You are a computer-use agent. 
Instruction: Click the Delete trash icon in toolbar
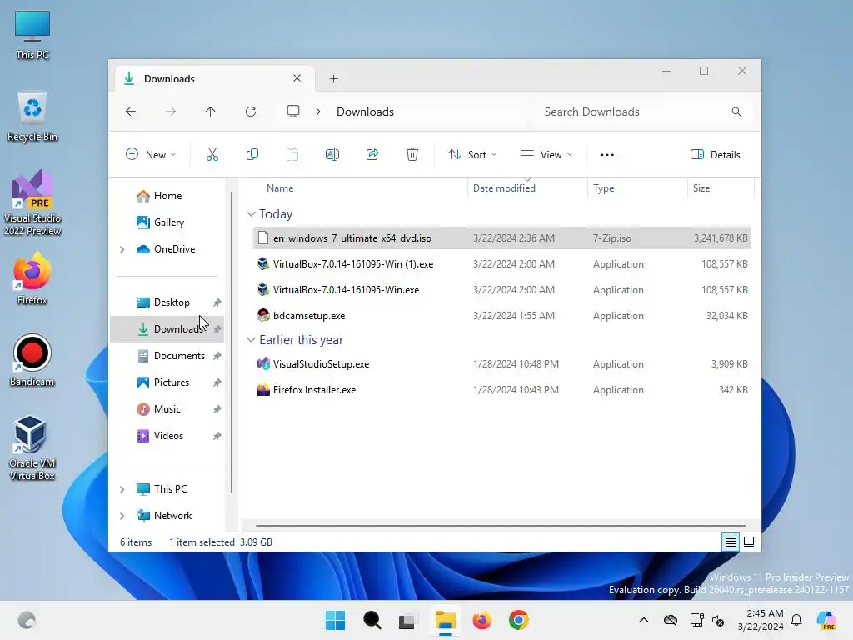tap(412, 154)
